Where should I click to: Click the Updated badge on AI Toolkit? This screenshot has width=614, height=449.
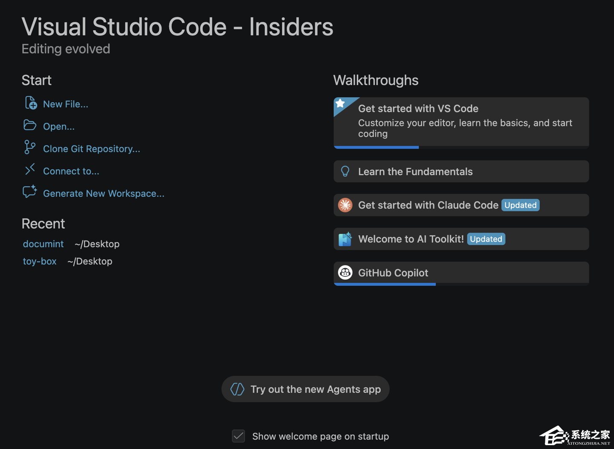486,239
